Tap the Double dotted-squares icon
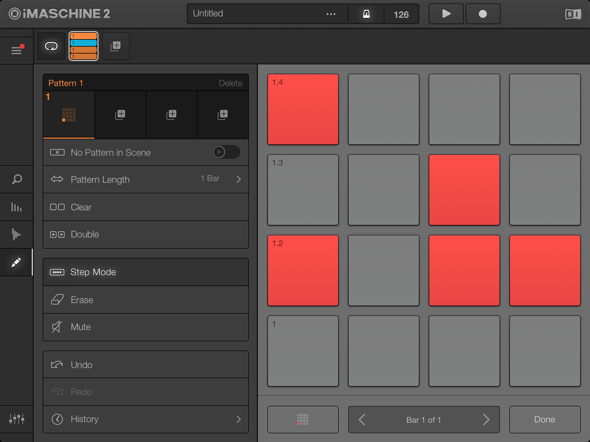 click(x=57, y=235)
